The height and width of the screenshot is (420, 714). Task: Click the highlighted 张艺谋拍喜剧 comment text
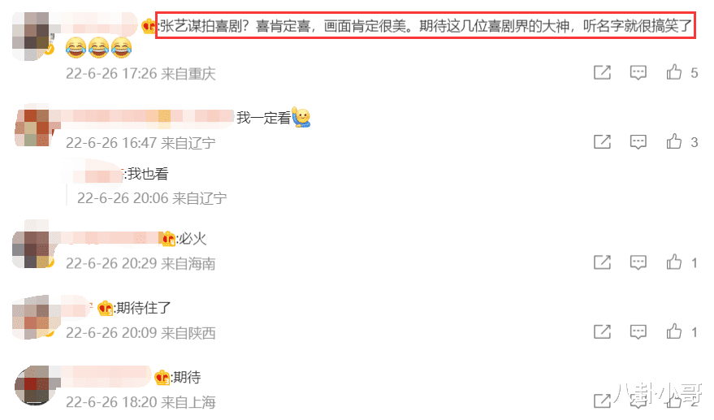pyautogui.click(x=426, y=25)
